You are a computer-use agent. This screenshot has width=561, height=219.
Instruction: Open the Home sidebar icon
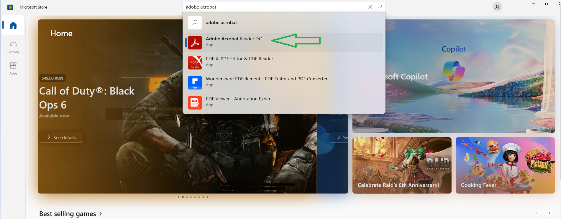[x=13, y=25]
